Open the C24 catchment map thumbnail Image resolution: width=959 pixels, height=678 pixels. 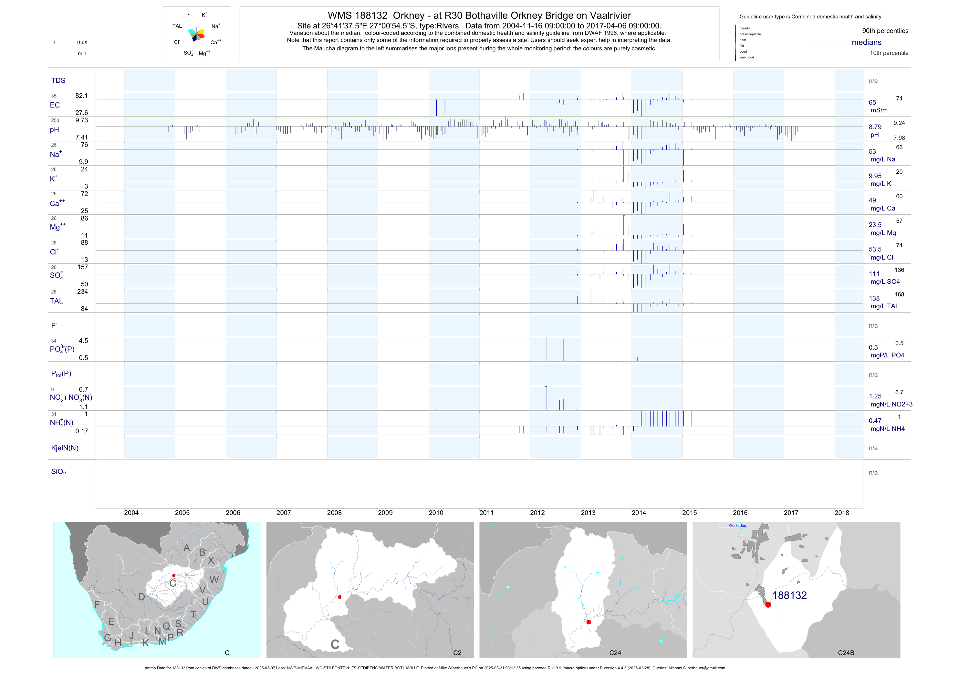point(583,590)
